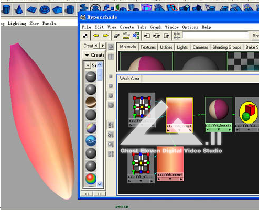Viewport: 259px width, 210px height.
Task: Show input and output connections icon
Action: tap(157, 36)
